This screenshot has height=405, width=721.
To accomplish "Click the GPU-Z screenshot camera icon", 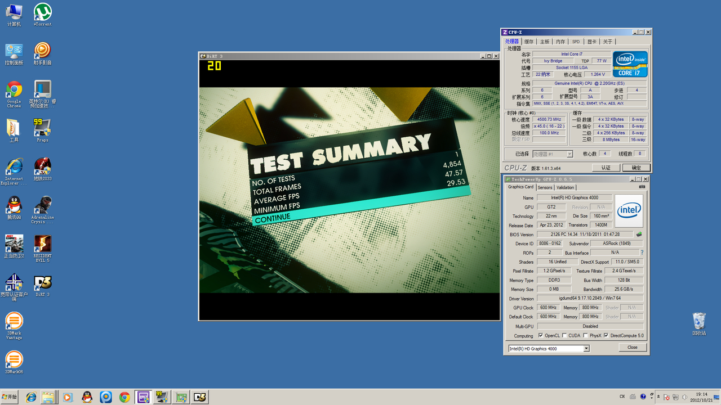I will coord(642,187).
